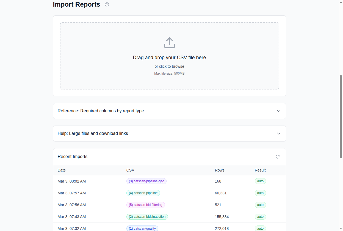Click the refresh icon in Recent Imports
343x231 pixels.
coord(277,156)
